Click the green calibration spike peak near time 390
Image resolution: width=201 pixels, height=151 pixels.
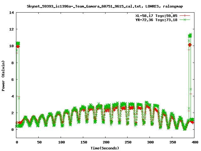pos(190,36)
